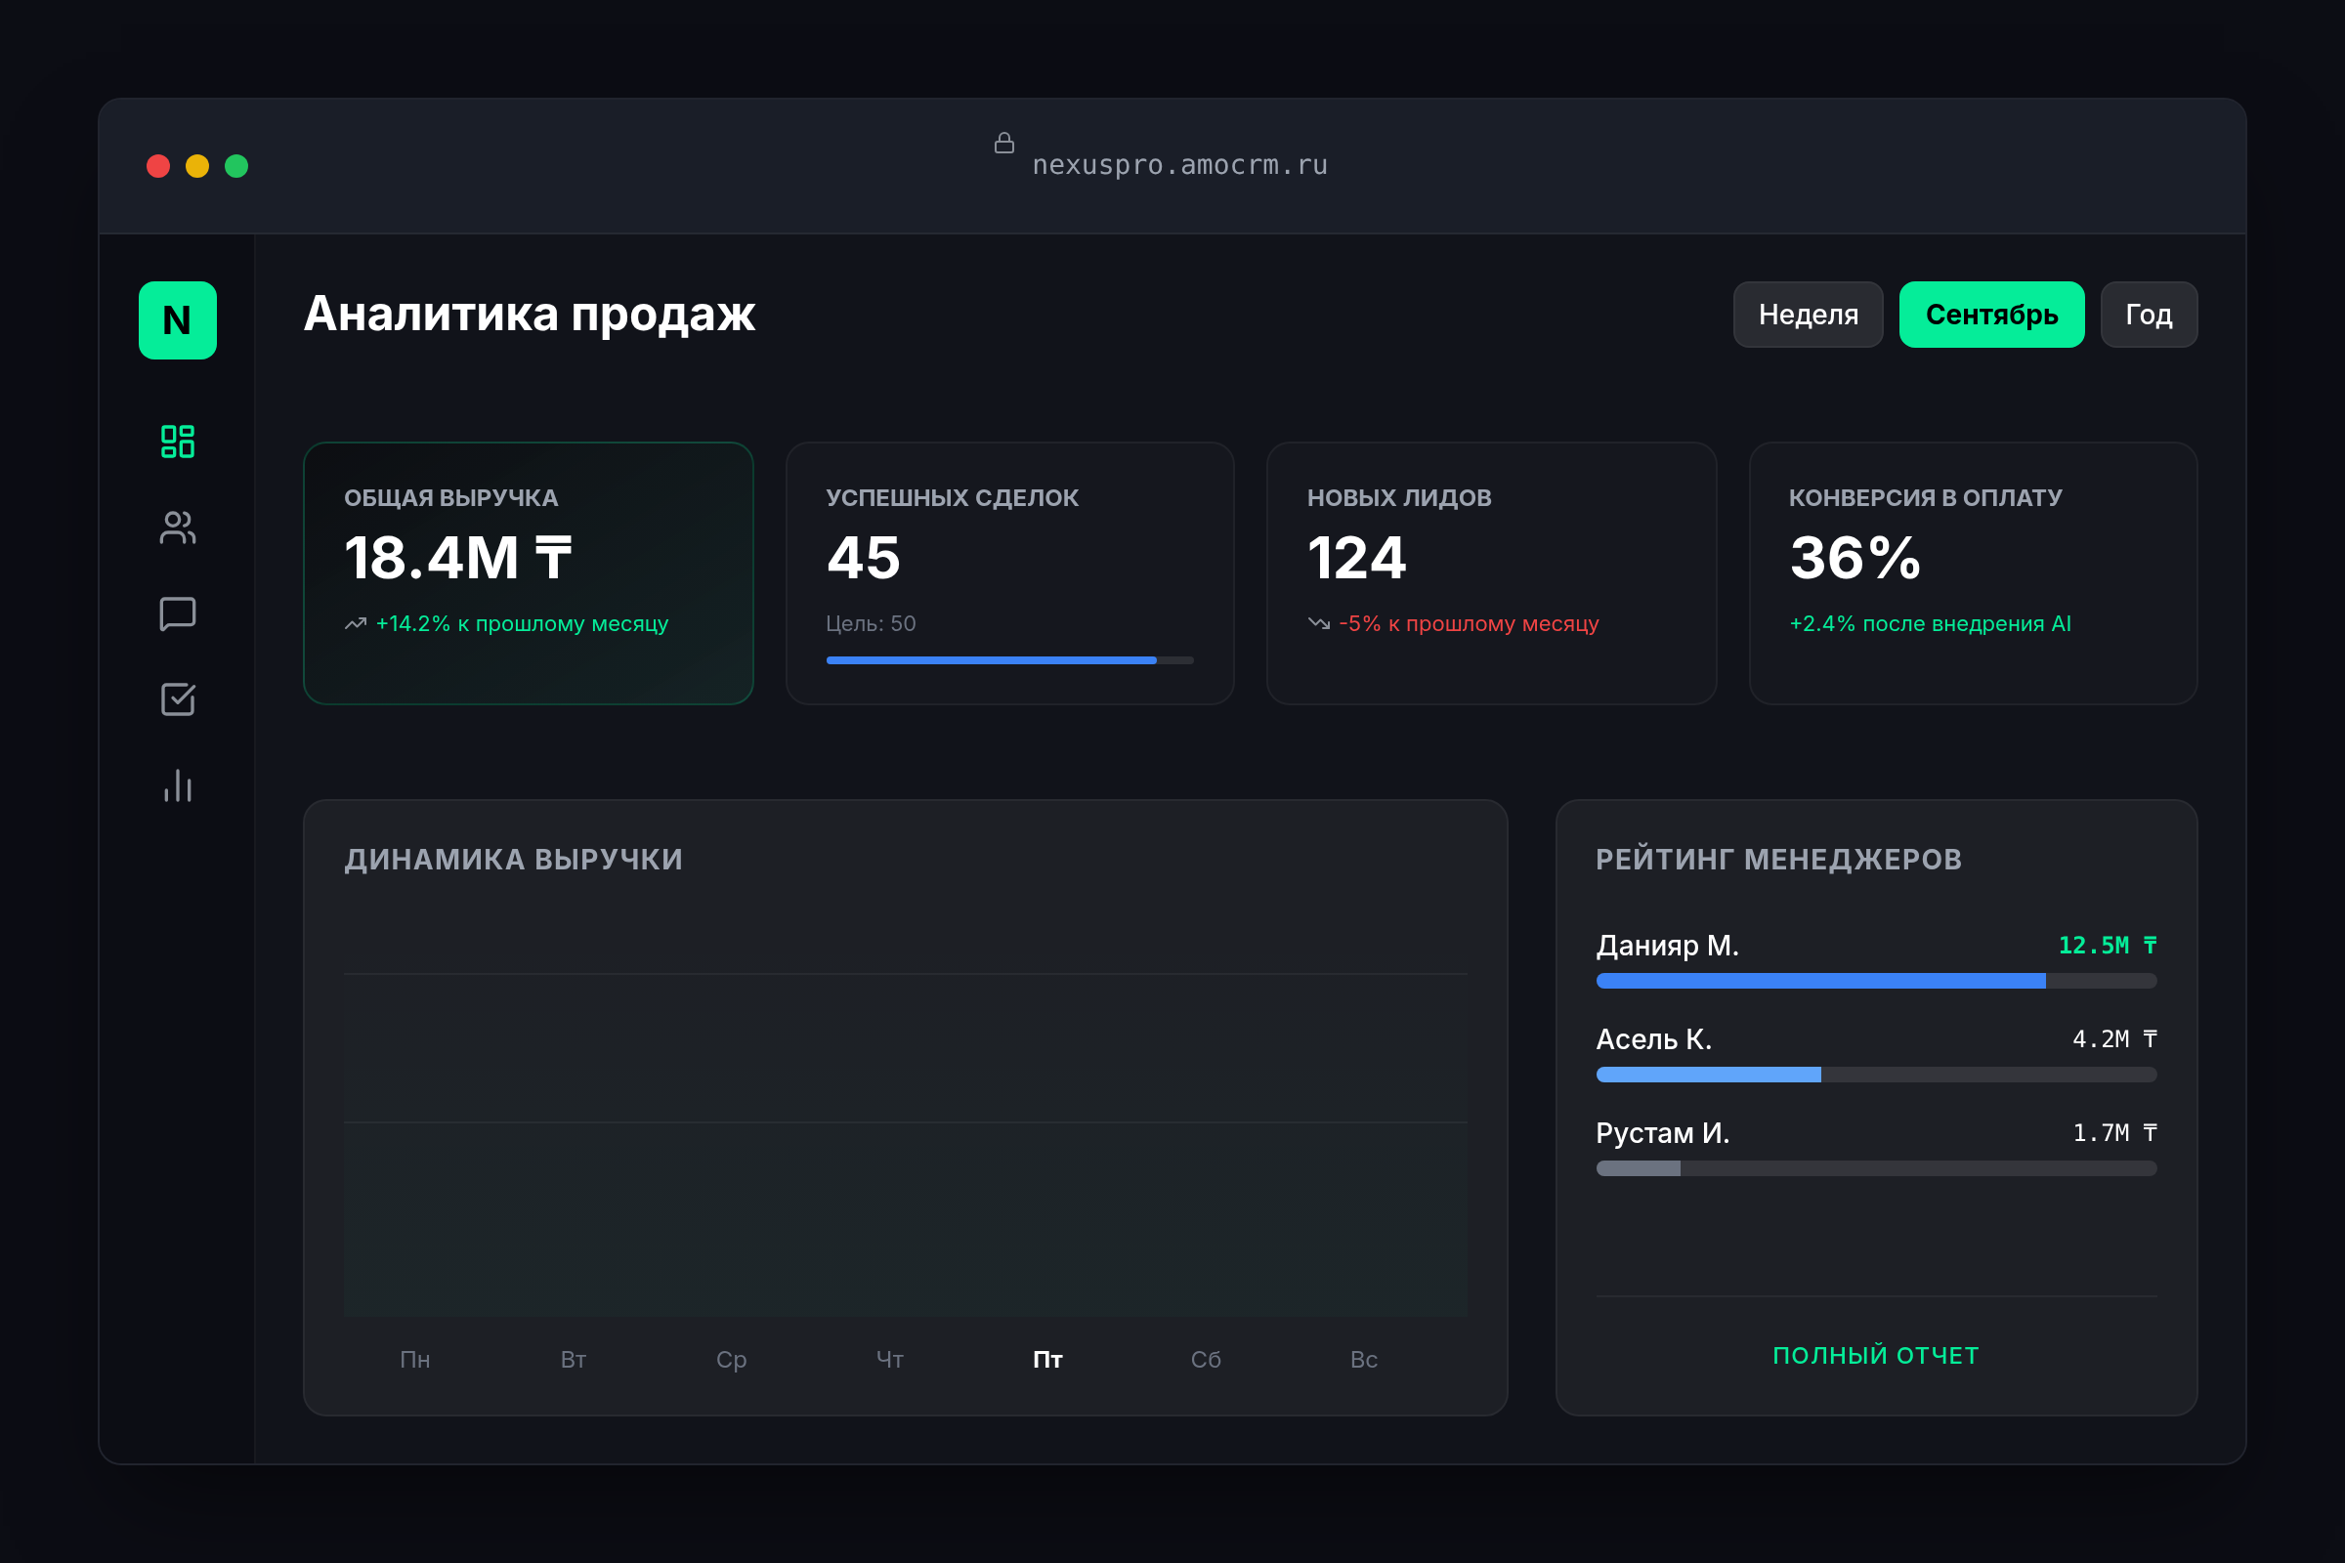Open the ПОЛНЫЙ ОТЧЕТ link
This screenshot has height=1563, width=2345.
[1875, 1356]
